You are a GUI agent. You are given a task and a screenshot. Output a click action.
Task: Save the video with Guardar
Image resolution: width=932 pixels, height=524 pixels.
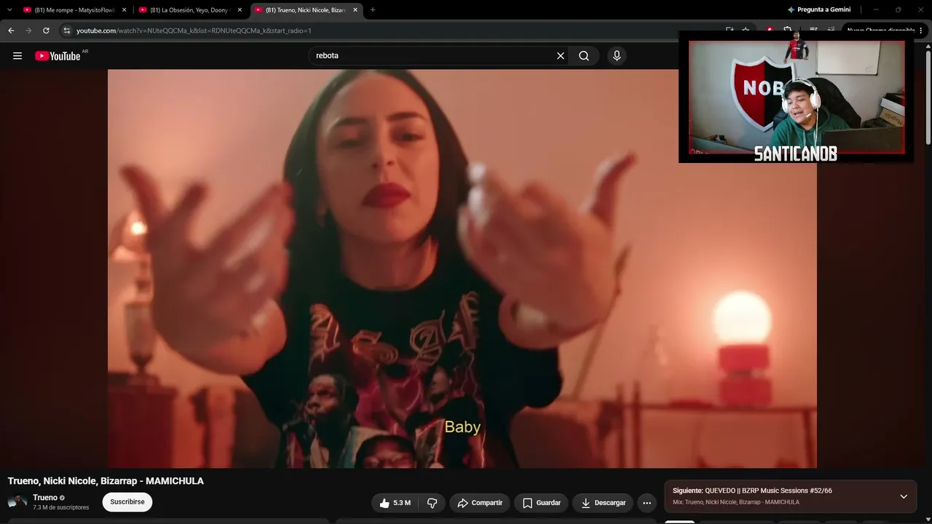click(542, 503)
